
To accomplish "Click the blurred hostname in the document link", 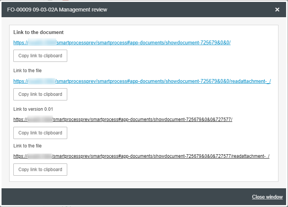I will pyautogui.click(x=42, y=43).
